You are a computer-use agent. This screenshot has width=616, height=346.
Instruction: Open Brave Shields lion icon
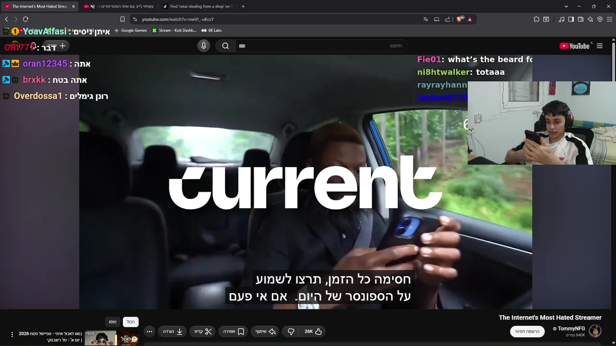460,19
